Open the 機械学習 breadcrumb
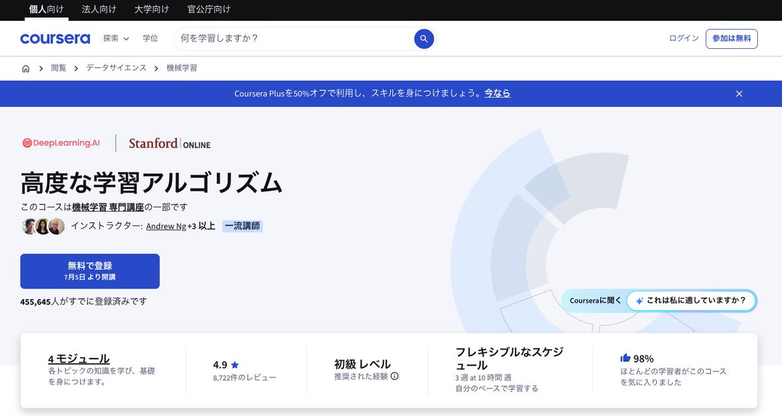The height and width of the screenshot is (416, 782). (182, 68)
